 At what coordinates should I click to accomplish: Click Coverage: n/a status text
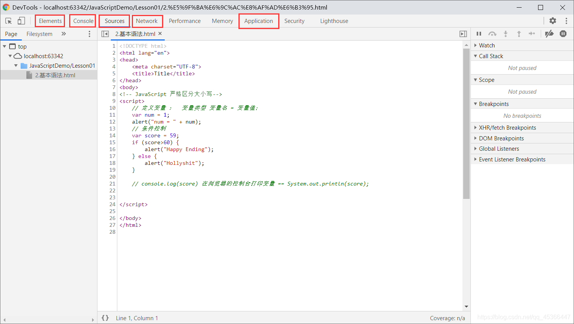(448, 318)
